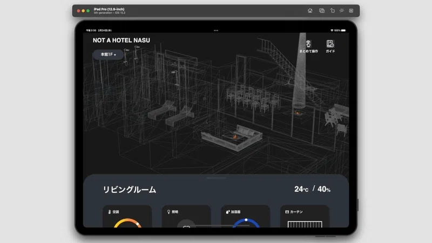This screenshot has height=243, width=432.
Task: Open the カーテン curtain card
Action: tap(305, 217)
